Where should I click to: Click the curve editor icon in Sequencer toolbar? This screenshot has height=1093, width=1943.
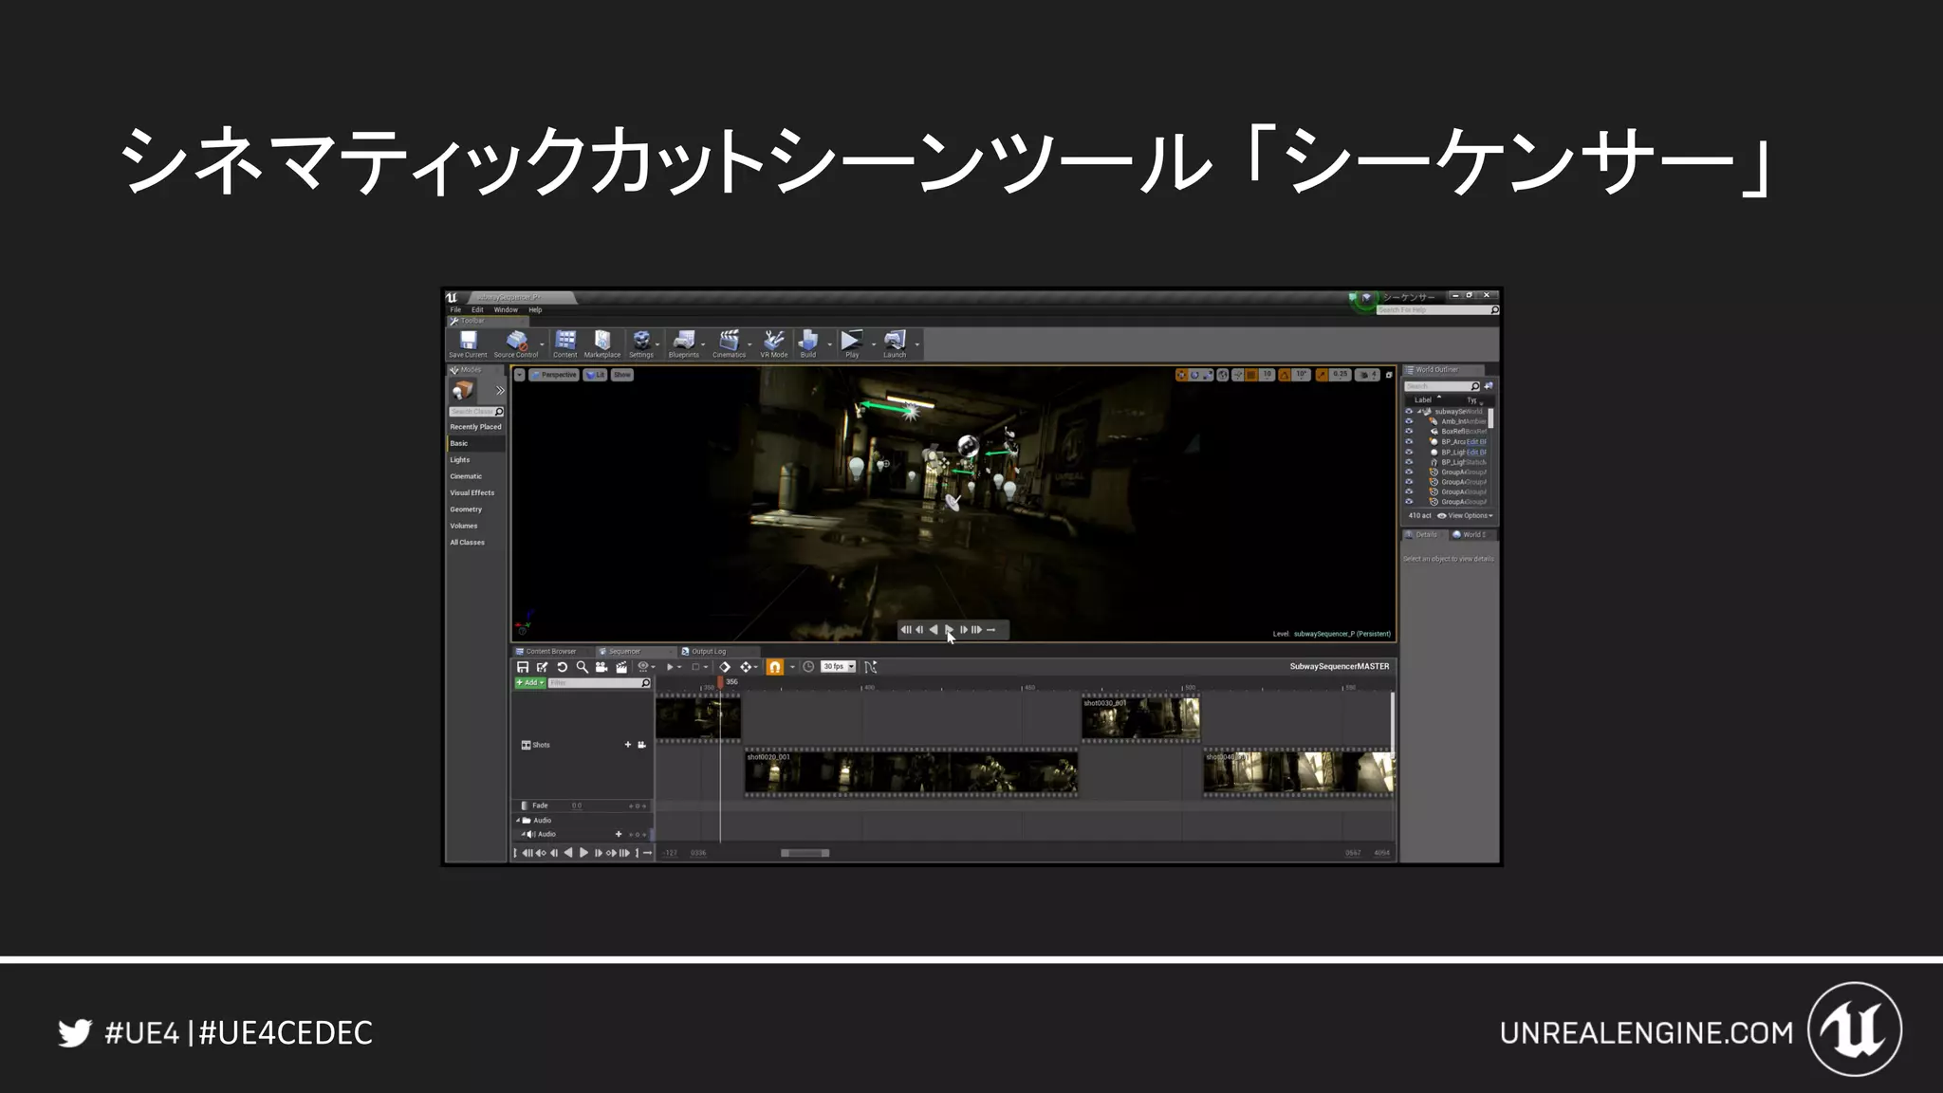tap(871, 667)
